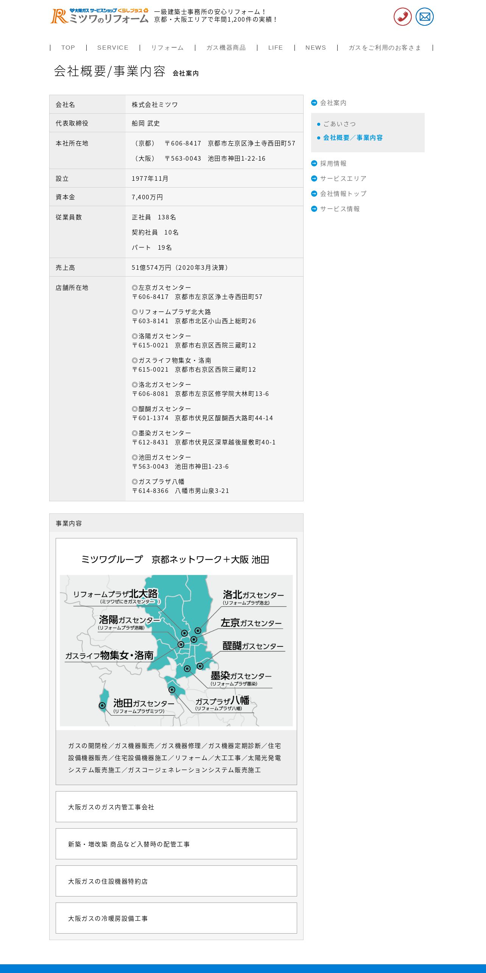The height and width of the screenshot is (973, 486).
Task: Go to 会社案内 sidebar link
Action: (333, 103)
